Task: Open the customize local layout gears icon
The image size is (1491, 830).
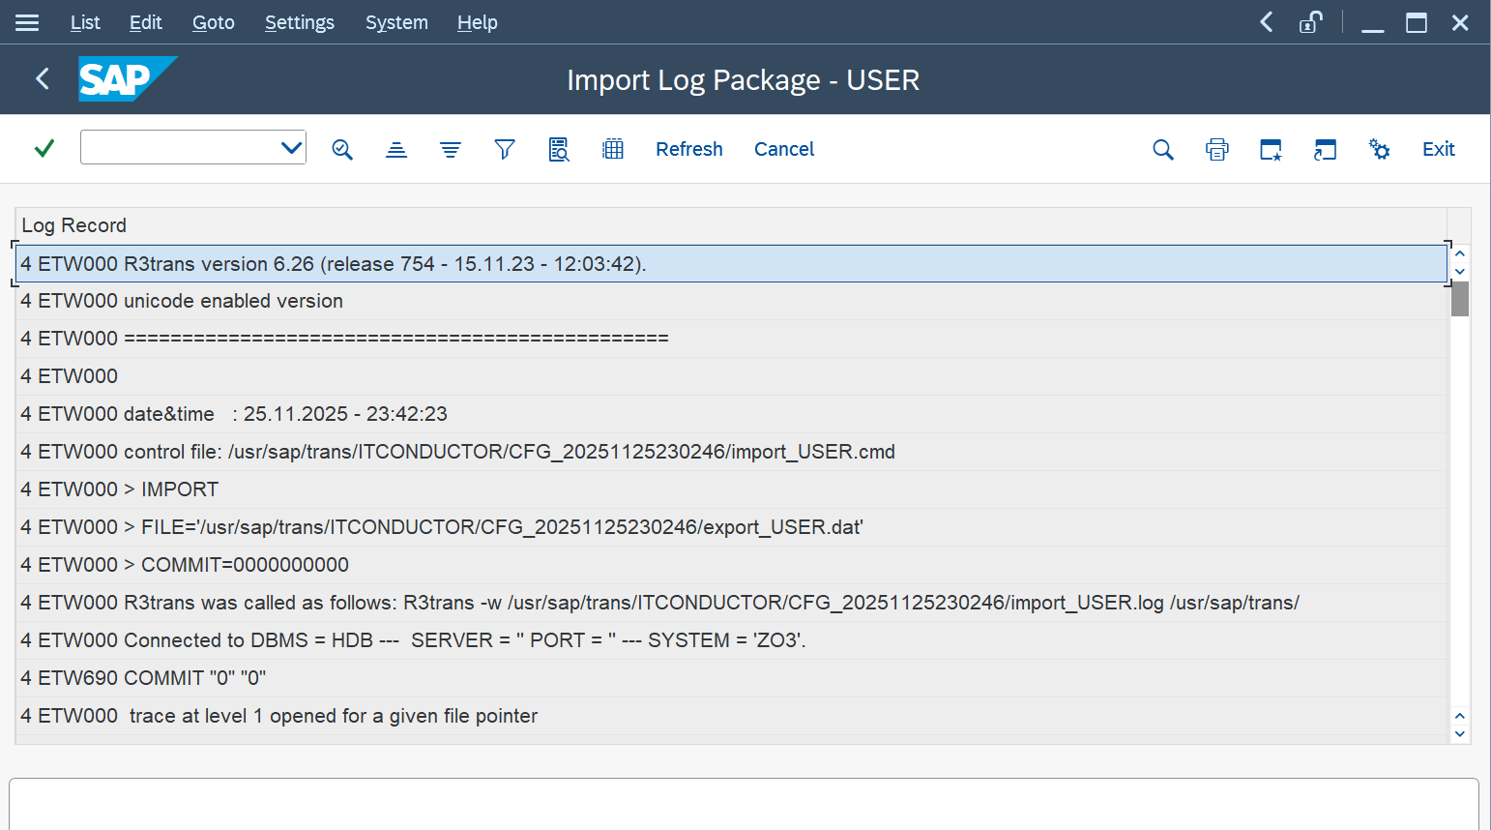Action: coord(1380,149)
